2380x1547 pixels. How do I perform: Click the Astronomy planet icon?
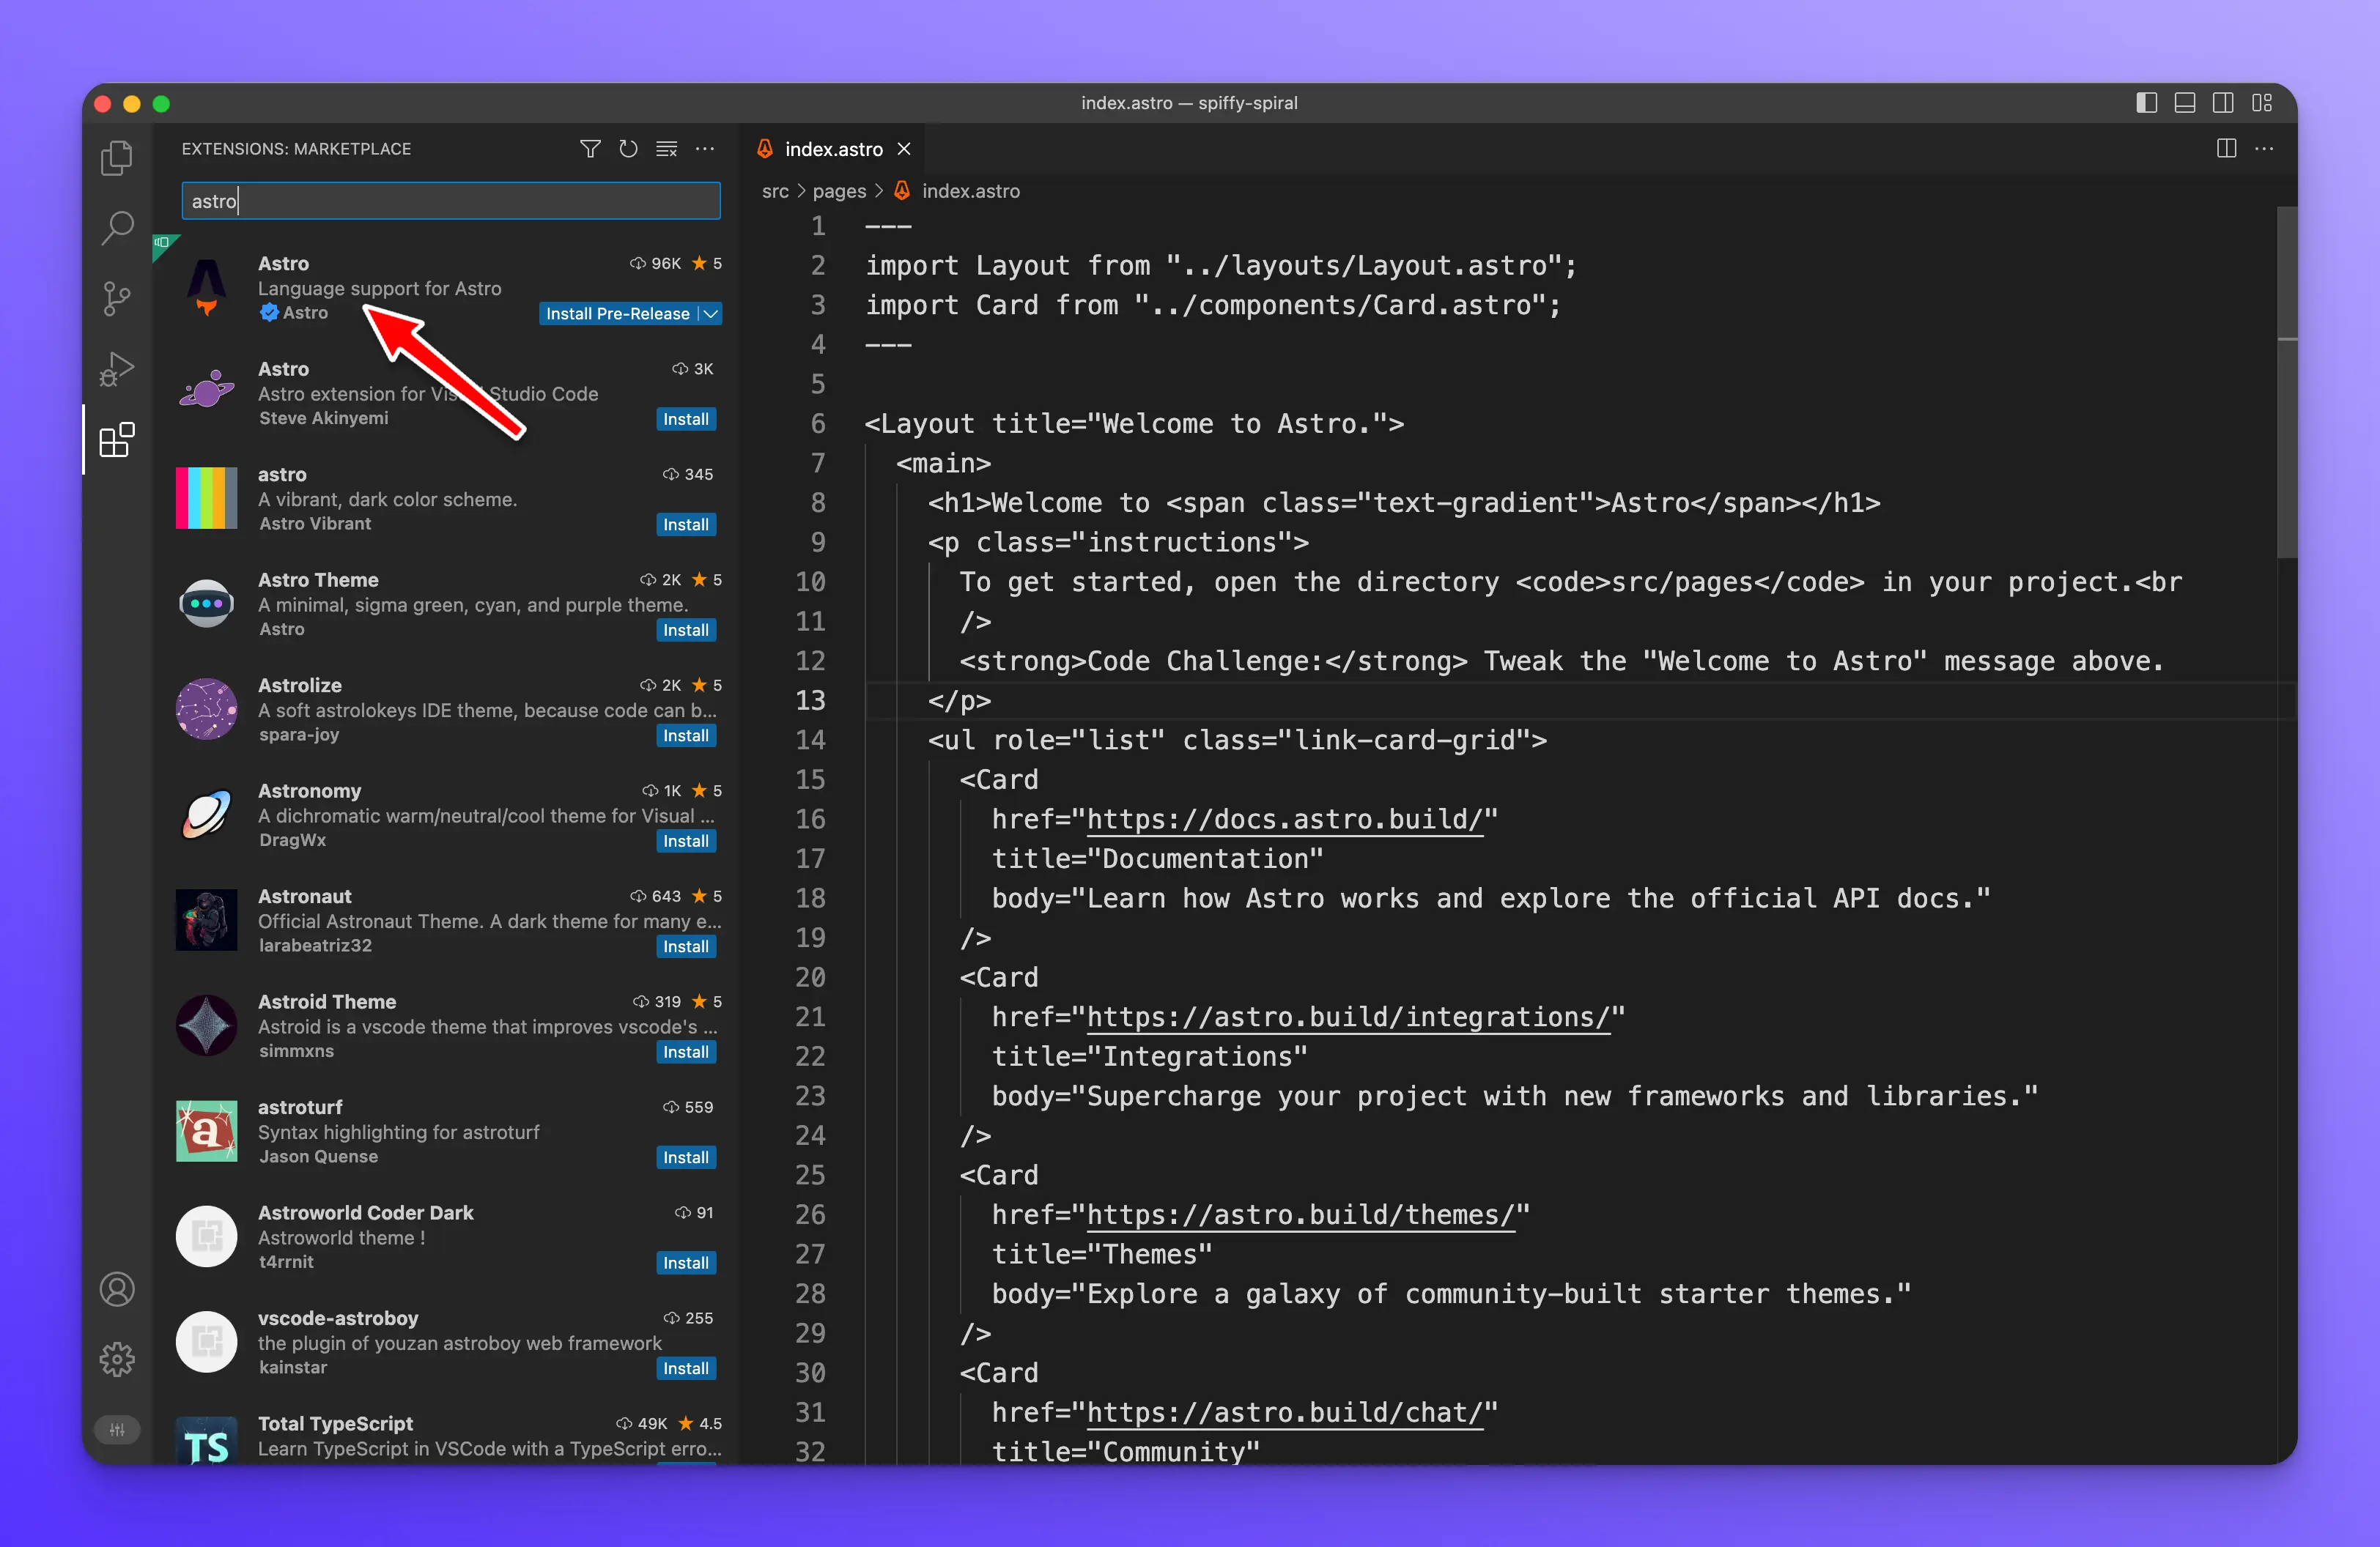click(x=206, y=815)
